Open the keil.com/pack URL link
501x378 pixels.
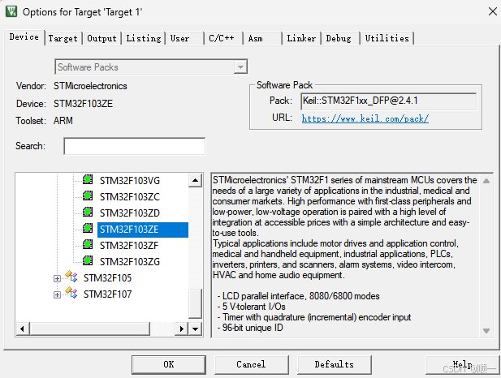[365, 118]
